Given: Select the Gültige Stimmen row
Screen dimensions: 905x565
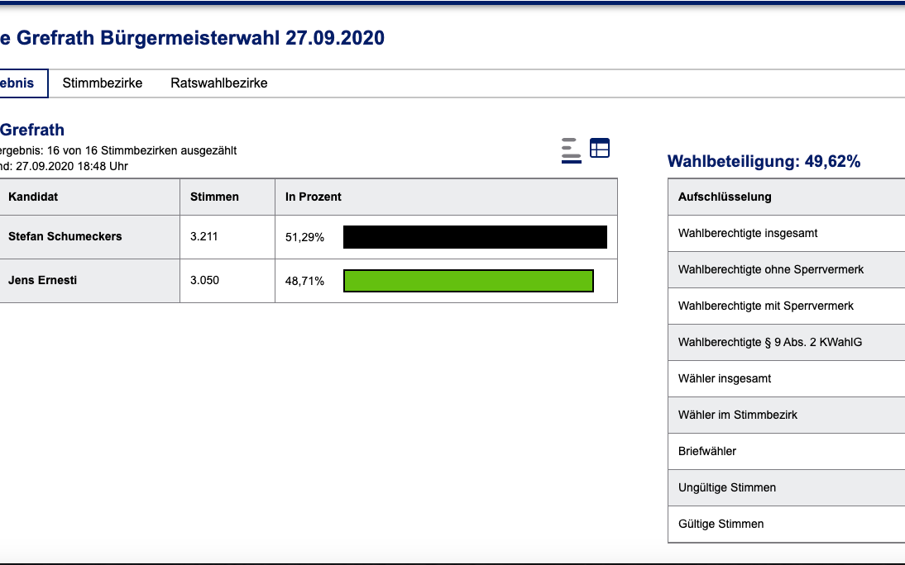Looking at the screenshot, I should click(721, 525).
